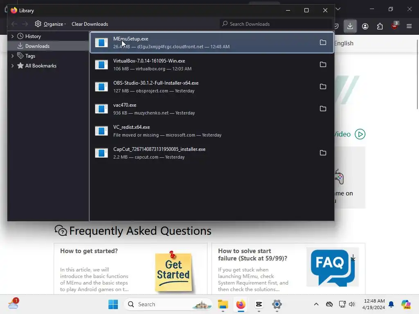
Task: Select the MEmuSetup.exe file name
Action: pos(131,39)
